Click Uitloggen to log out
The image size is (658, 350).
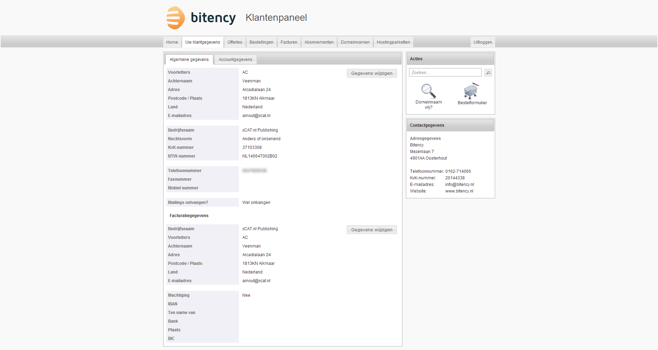pyautogui.click(x=482, y=42)
